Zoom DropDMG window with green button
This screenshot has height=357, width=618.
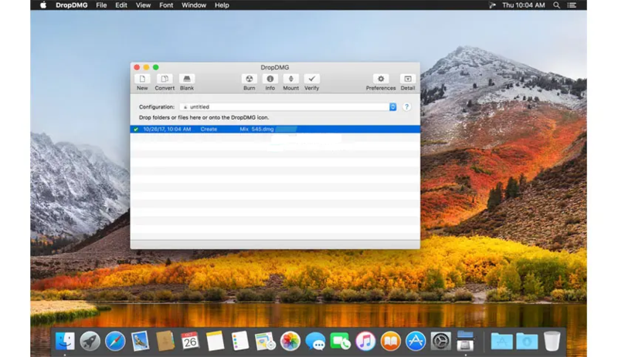[x=156, y=67]
